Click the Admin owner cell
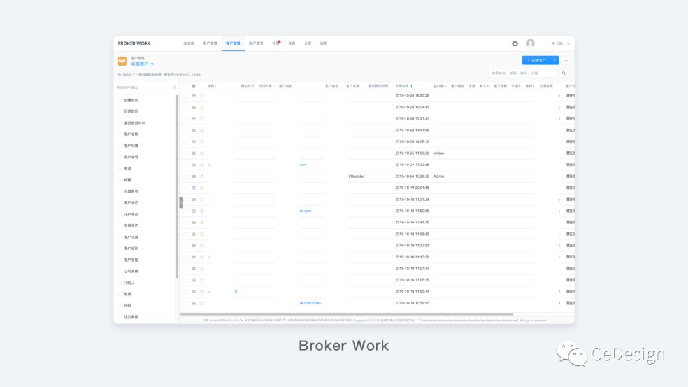688x387 pixels. (x=439, y=176)
